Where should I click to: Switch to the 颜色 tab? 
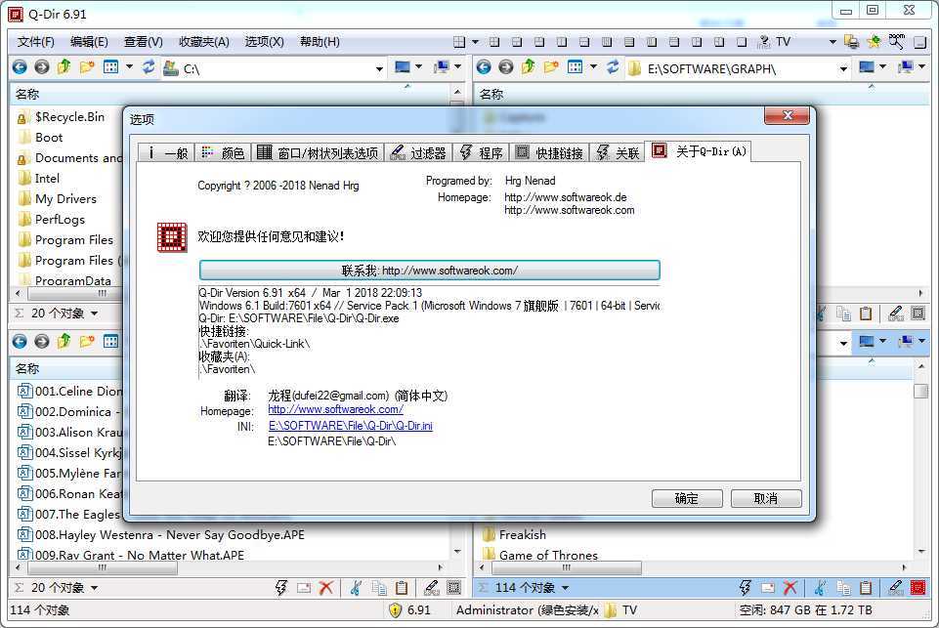click(223, 153)
